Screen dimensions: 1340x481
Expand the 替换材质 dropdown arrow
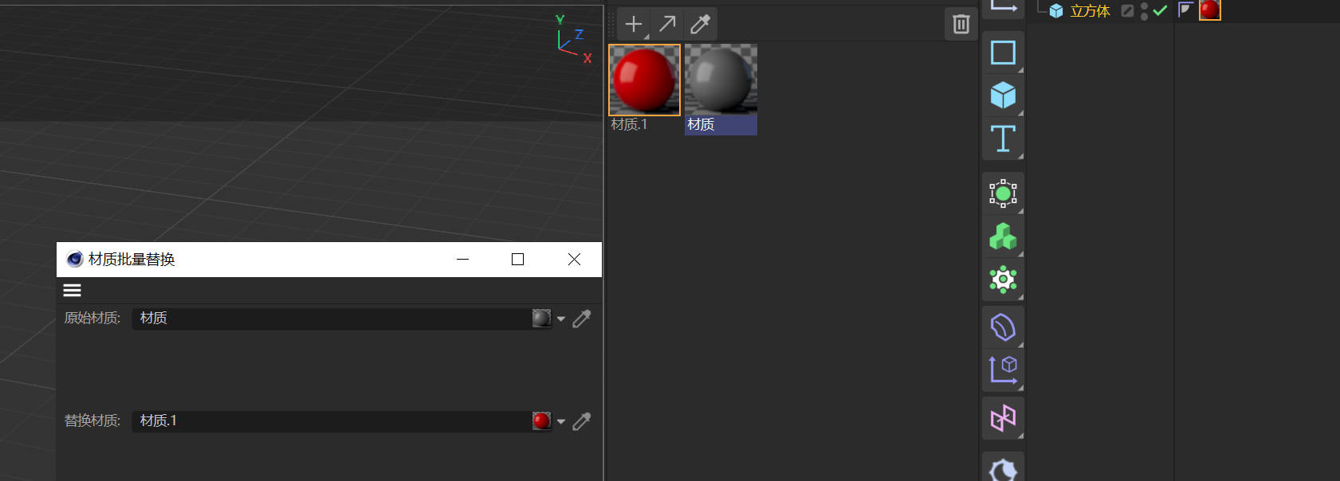pos(561,421)
